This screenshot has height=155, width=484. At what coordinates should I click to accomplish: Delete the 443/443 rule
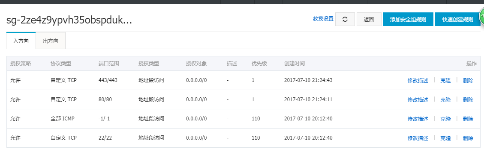pyautogui.click(x=468, y=81)
